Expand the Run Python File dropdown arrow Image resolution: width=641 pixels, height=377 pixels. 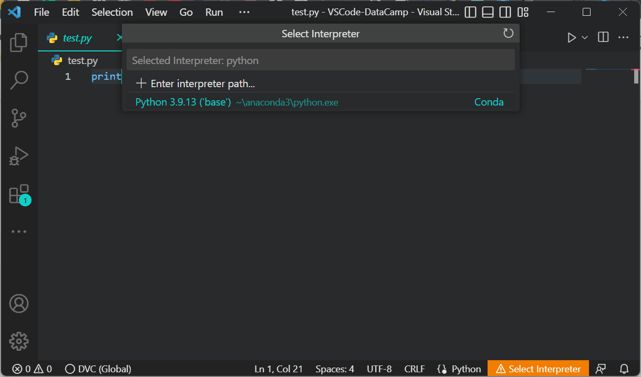(x=585, y=38)
